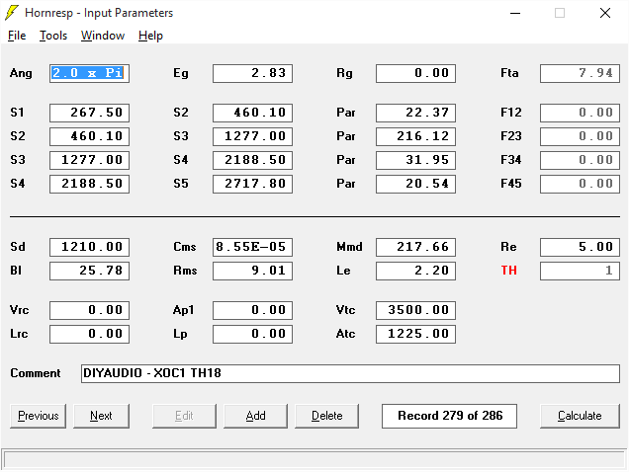Click the Ap1 value field
The height and width of the screenshot is (472, 629).
click(253, 310)
